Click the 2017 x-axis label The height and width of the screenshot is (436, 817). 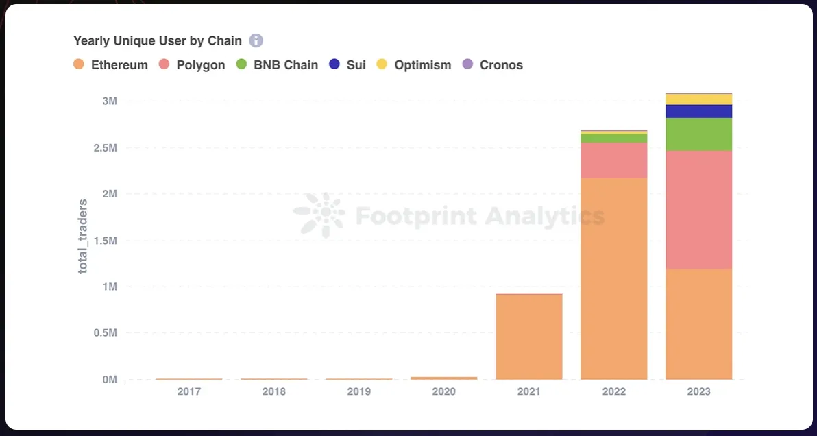point(189,391)
